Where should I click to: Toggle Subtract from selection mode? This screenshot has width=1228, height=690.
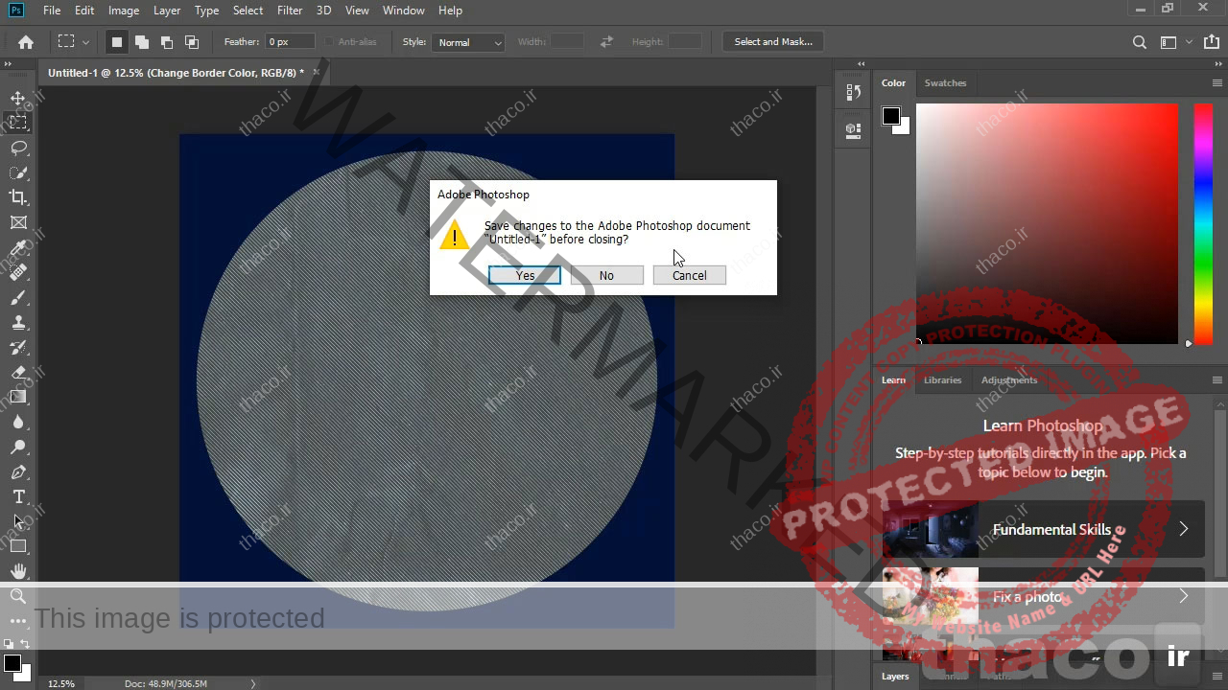(x=167, y=42)
